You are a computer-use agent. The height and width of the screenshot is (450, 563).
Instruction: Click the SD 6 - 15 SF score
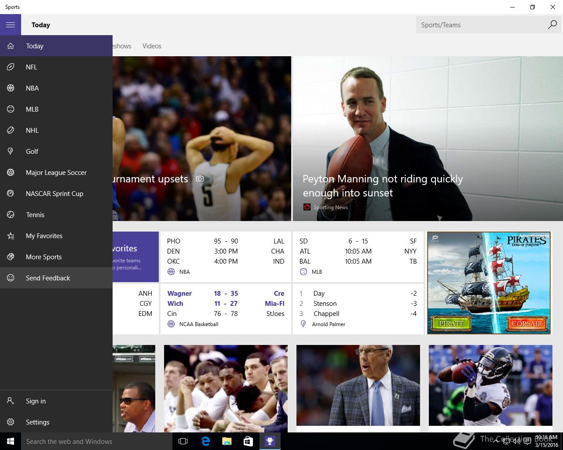point(358,241)
